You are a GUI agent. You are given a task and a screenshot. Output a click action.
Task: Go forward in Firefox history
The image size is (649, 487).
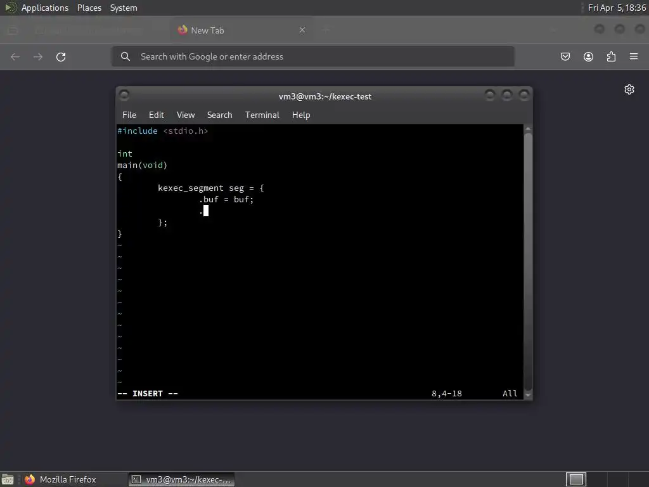(38, 56)
